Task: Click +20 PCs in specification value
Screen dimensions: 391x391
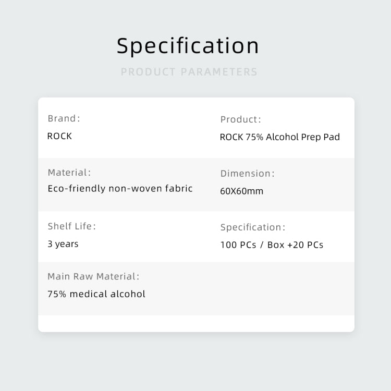Action: tap(305, 245)
